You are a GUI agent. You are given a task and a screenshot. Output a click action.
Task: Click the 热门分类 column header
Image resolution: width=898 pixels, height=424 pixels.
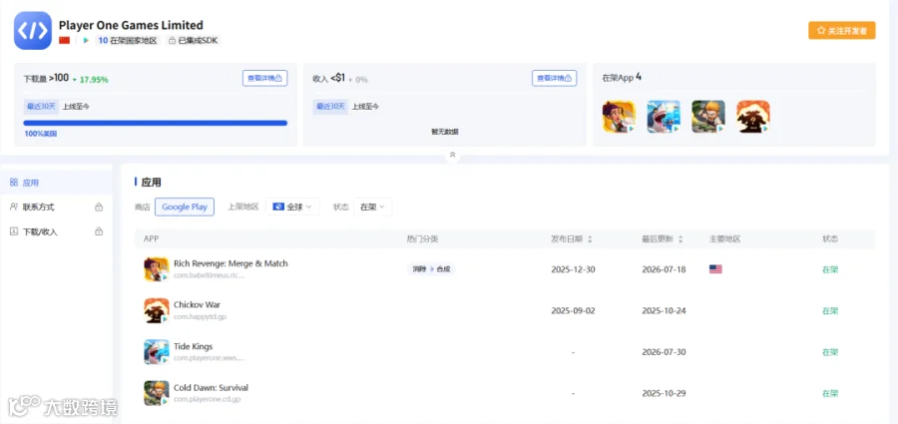tap(423, 238)
